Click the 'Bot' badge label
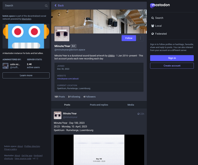This screenshot has width=198, height=165. (73, 46)
